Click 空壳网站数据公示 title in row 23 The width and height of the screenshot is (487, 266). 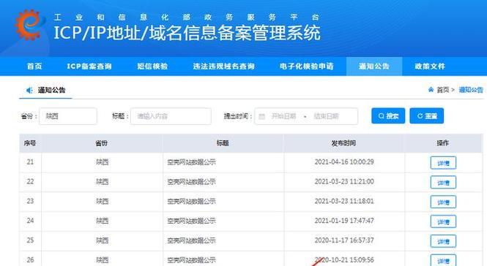click(x=191, y=201)
